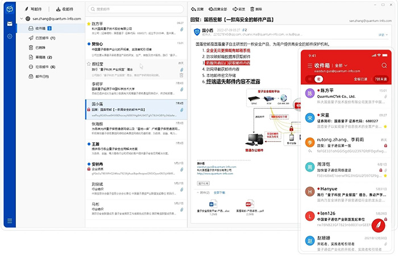Click the 搜索邮件 search field
This screenshot has height=256, width=398.
click(136, 9)
